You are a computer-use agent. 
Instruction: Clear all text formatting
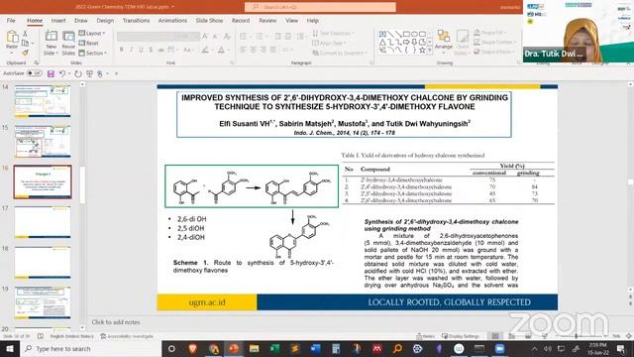click(227, 37)
